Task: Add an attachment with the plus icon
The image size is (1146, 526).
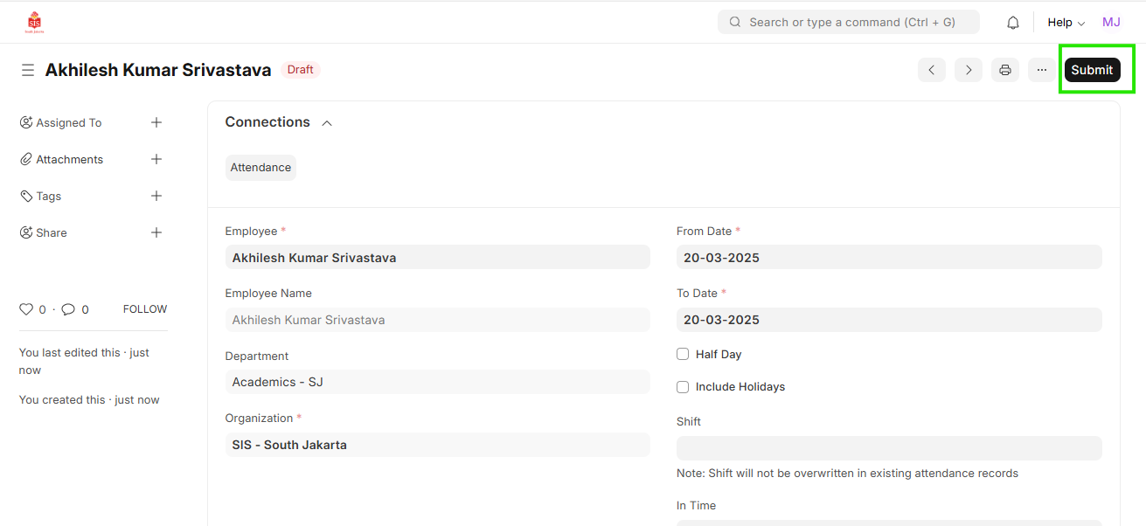Action: pyautogui.click(x=156, y=159)
